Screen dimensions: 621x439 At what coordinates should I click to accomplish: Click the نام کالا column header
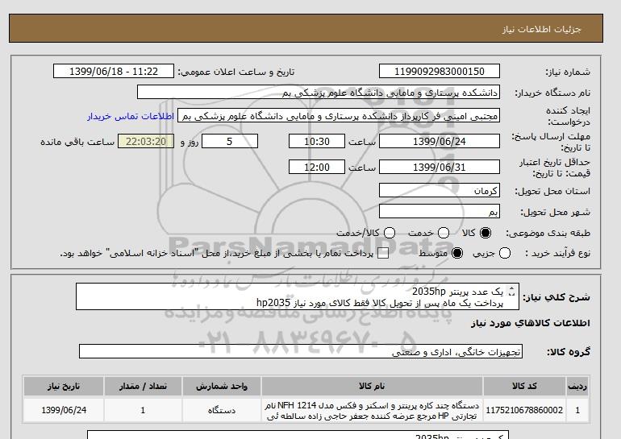coord(372,387)
